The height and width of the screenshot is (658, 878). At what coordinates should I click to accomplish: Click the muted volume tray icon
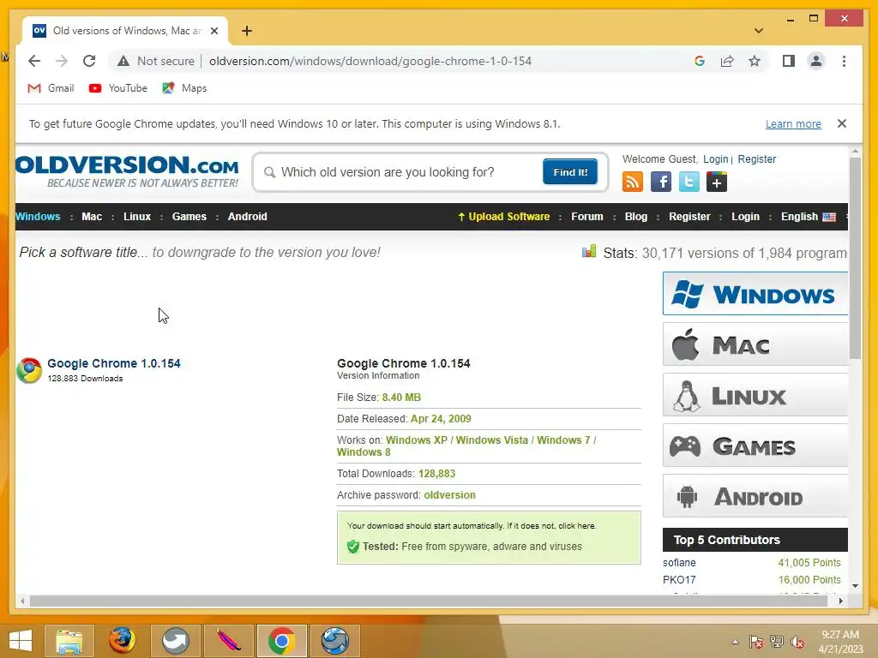797,642
